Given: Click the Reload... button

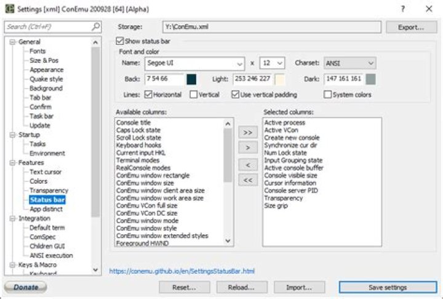Looking at the screenshot, I should (242, 287).
